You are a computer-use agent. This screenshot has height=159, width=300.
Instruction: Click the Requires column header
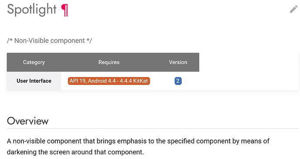tap(109, 62)
